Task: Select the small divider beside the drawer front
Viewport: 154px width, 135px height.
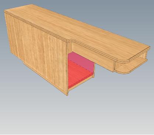Action: [114, 66]
